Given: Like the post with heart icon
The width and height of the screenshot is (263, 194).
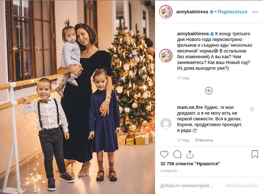Looking at the screenshot, I should pos(164,154).
